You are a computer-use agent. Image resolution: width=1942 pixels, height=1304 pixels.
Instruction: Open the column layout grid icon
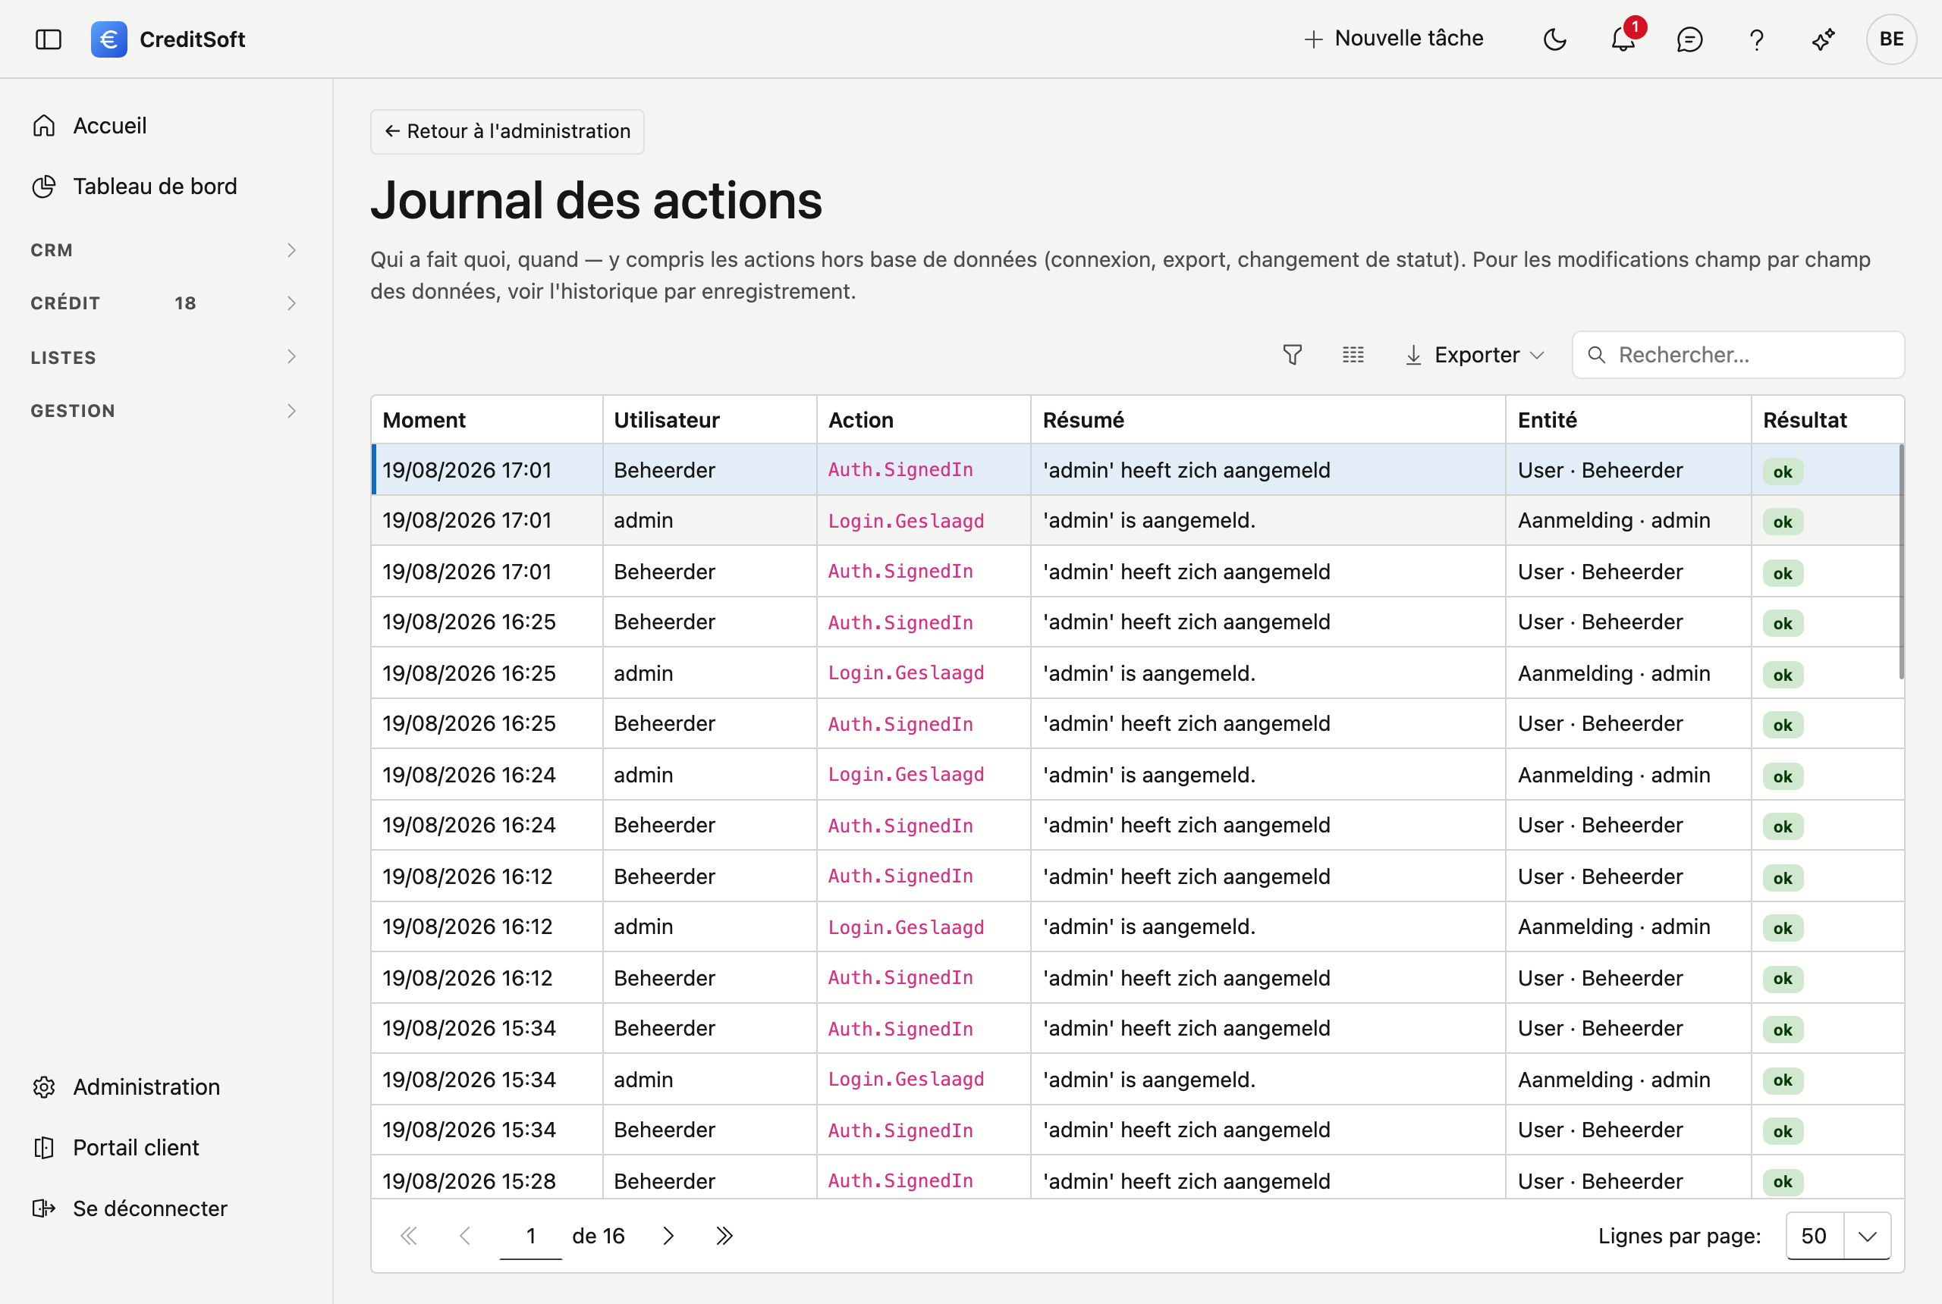[1353, 355]
